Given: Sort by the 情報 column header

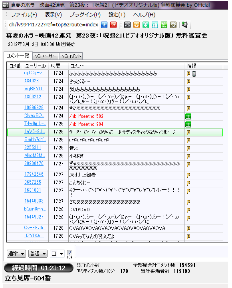Looking at the screenshot, I should pos(204,66).
